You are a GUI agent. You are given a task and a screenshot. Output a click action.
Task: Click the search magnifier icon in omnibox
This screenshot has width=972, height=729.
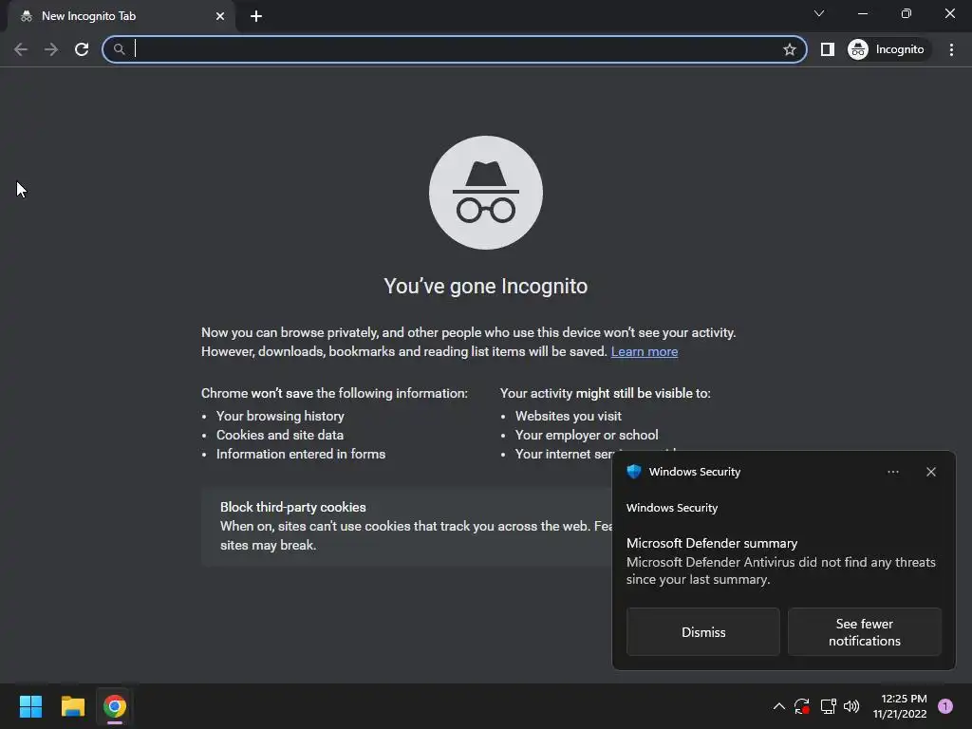tap(119, 49)
